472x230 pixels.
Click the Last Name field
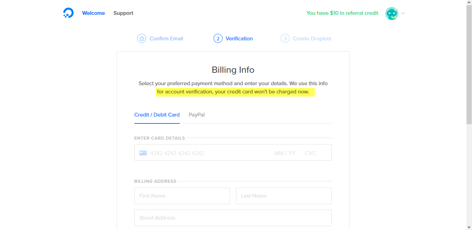pos(284,196)
